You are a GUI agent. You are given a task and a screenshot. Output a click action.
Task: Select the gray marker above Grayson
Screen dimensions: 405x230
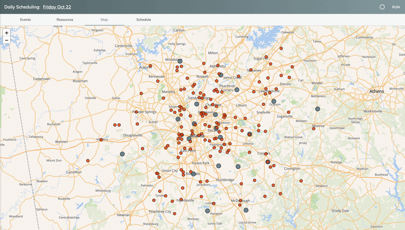(274, 101)
